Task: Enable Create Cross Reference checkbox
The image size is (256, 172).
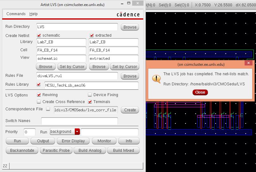Action: point(39,101)
